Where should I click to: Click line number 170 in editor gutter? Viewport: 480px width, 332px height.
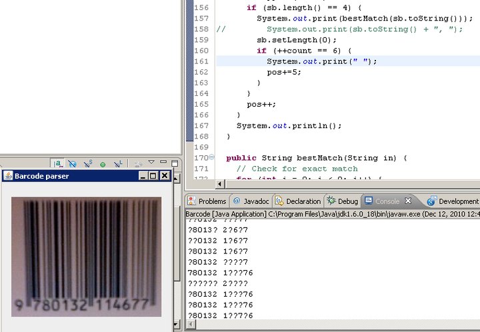click(x=201, y=158)
